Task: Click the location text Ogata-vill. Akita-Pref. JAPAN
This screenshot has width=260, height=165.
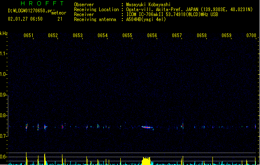Action: (x=162, y=9)
